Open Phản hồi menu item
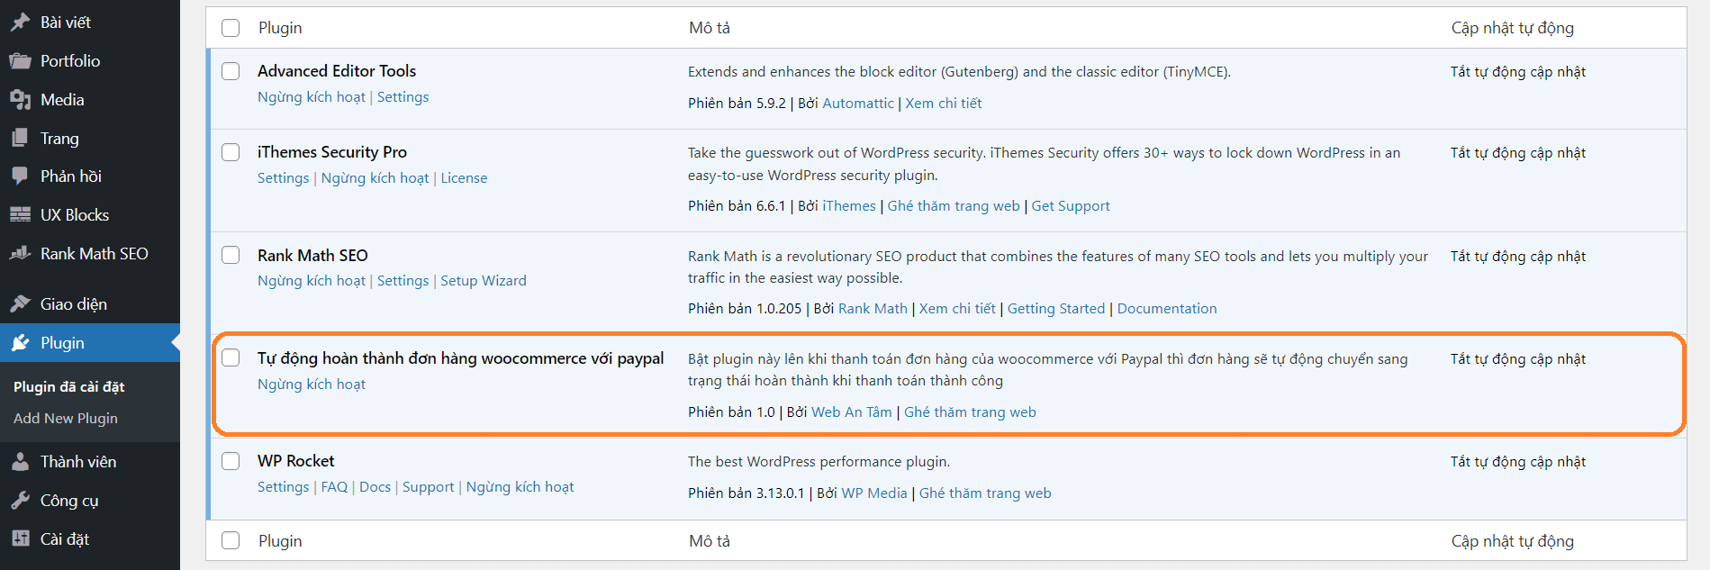The width and height of the screenshot is (1710, 570). (x=71, y=176)
